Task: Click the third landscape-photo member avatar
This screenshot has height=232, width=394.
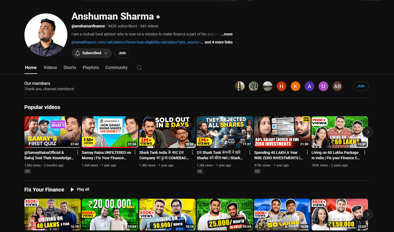Action: click(x=268, y=86)
